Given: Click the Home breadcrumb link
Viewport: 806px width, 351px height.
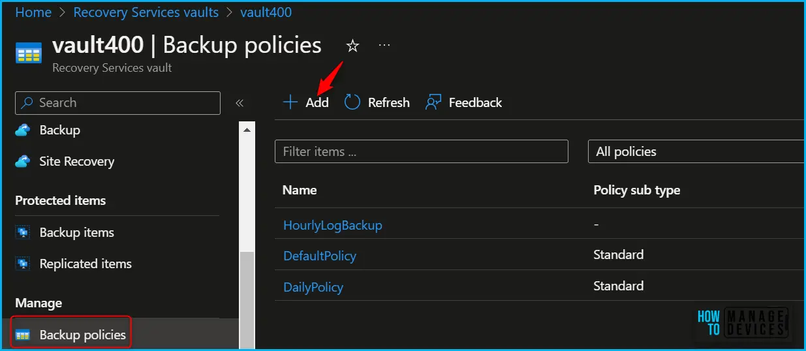Looking at the screenshot, I should [x=33, y=12].
